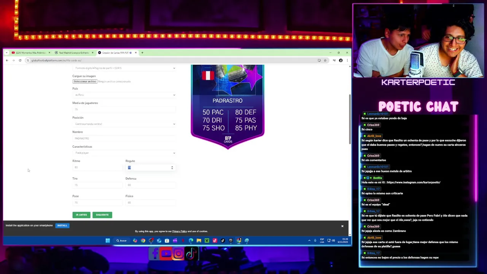The height and width of the screenshot is (274, 487).
Task: Go back using browser back arrow
Action: tap(7, 60)
